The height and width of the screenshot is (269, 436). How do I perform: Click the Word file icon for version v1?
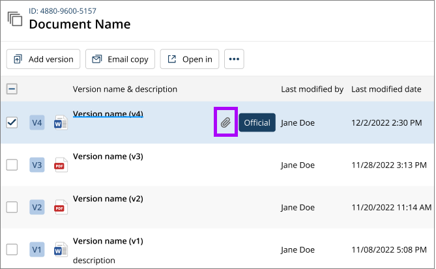pyautogui.click(x=61, y=249)
